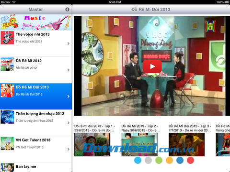The width and height of the screenshot is (230, 172).
Task: Open the partly visible fourth episode thumbnail
Action: tap(223, 145)
